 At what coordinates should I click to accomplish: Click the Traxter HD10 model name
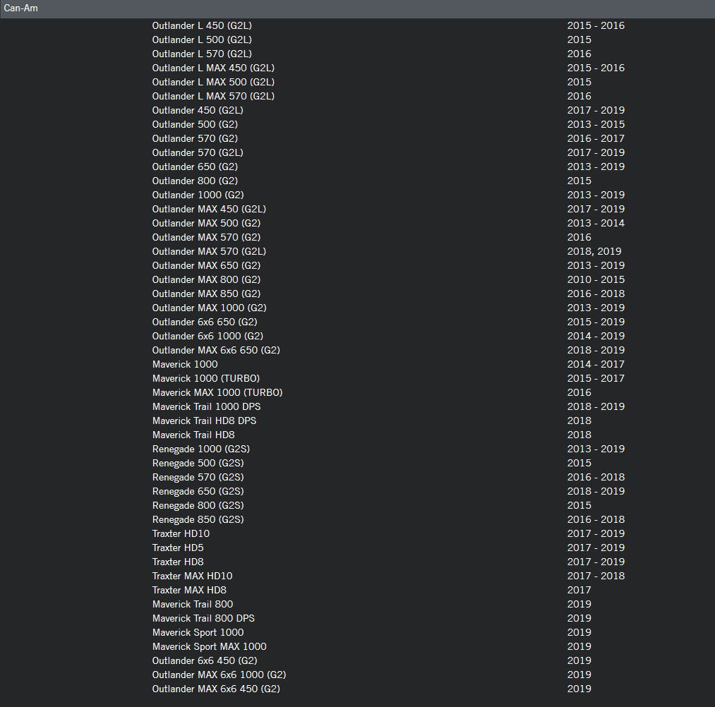click(181, 534)
